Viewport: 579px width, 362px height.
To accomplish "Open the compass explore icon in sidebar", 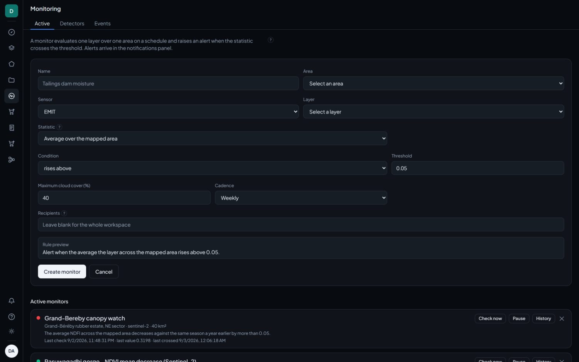I will pyautogui.click(x=12, y=32).
